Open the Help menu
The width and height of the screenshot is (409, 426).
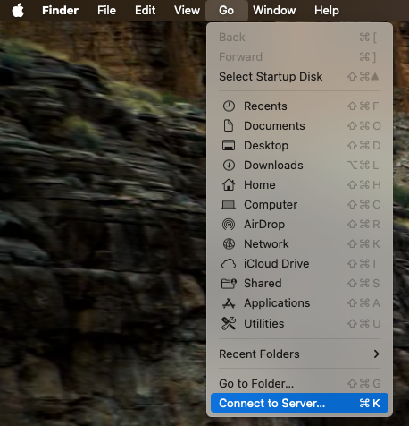tap(327, 11)
